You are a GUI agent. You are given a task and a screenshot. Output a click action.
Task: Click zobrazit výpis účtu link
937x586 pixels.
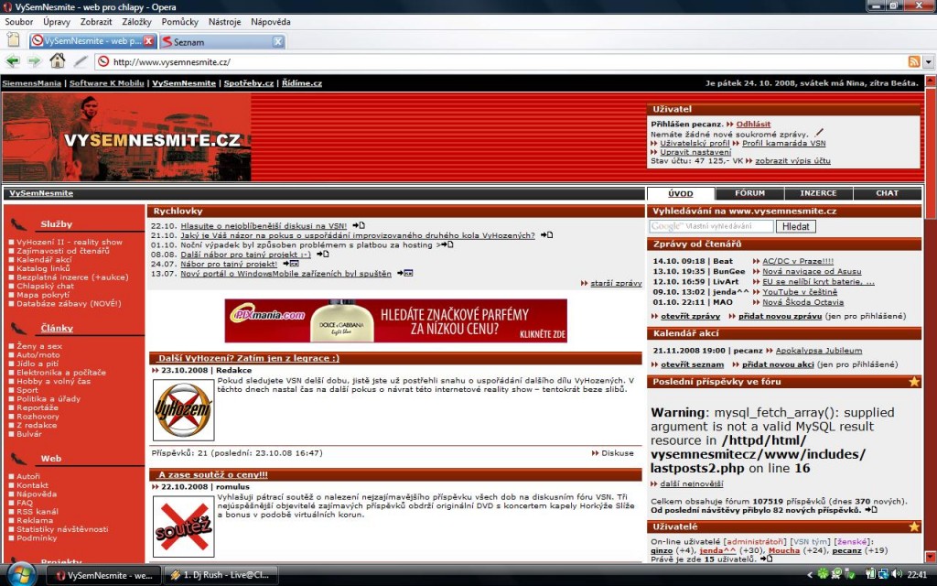pos(792,161)
